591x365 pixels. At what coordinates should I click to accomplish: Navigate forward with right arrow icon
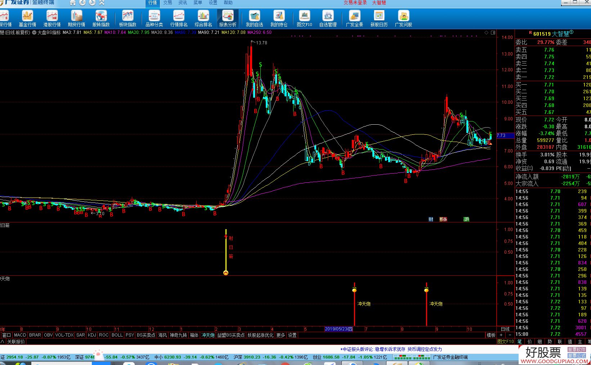point(92,3)
